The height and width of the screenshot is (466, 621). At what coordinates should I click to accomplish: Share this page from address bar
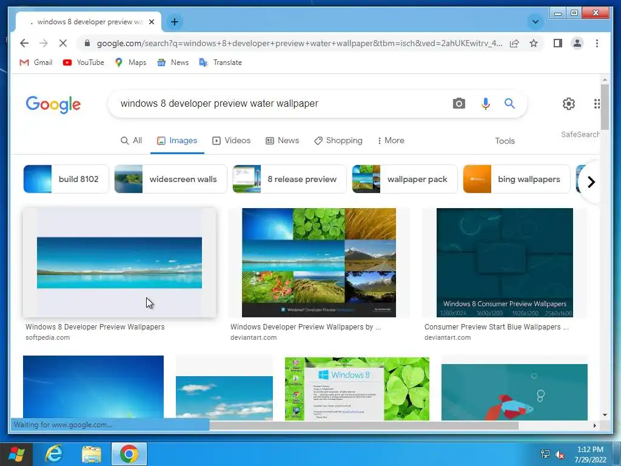(514, 43)
